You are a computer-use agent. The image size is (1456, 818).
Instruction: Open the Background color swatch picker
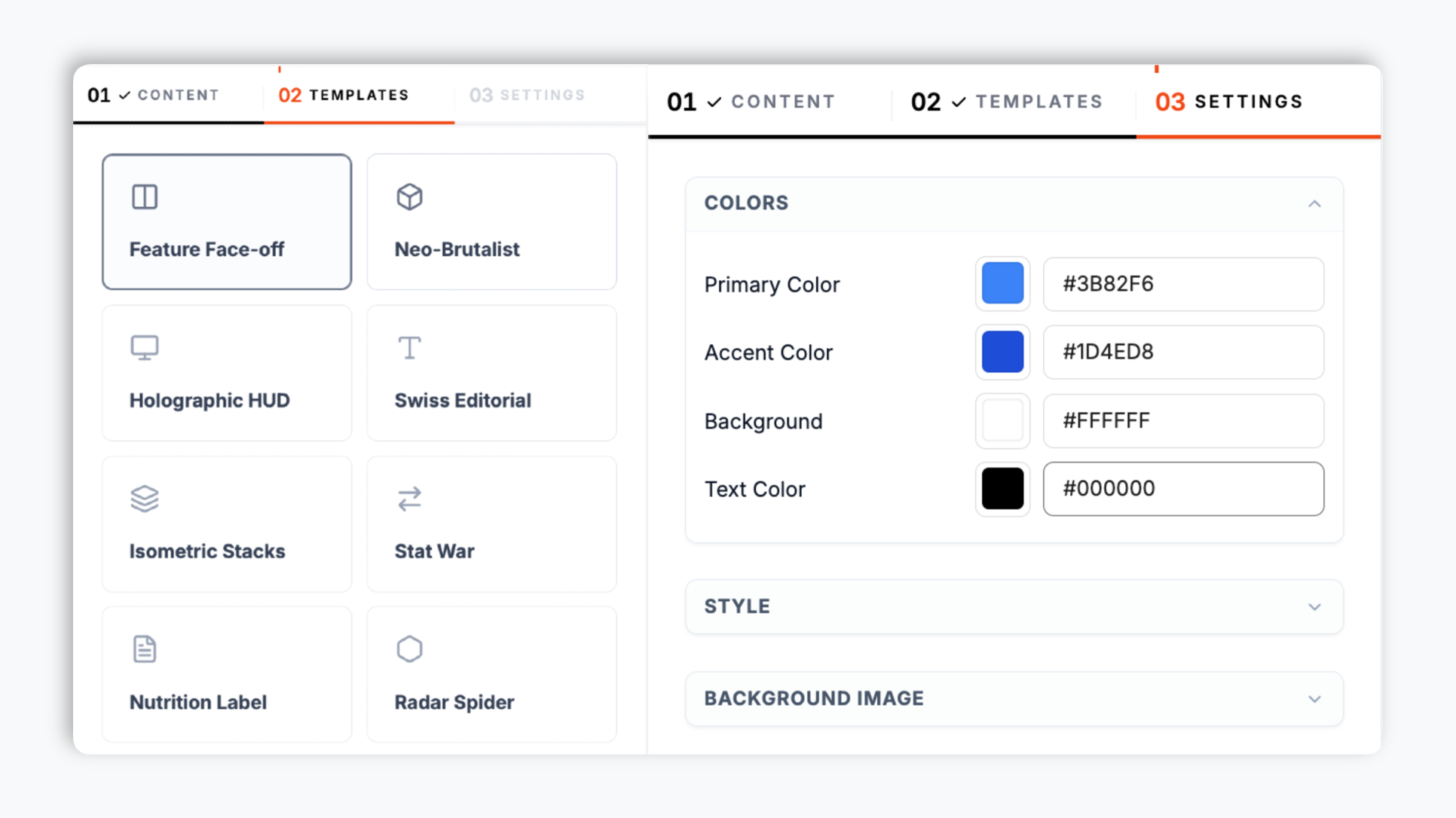click(x=1002, y=420)
